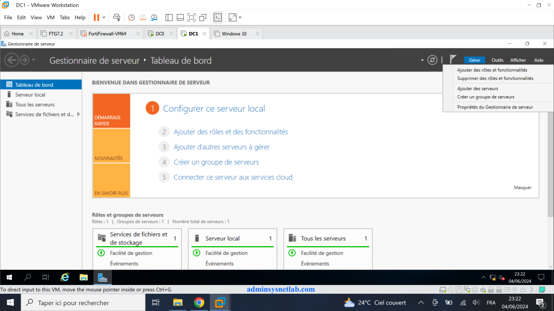Click the stretch guest display icon

click(233, 18)
